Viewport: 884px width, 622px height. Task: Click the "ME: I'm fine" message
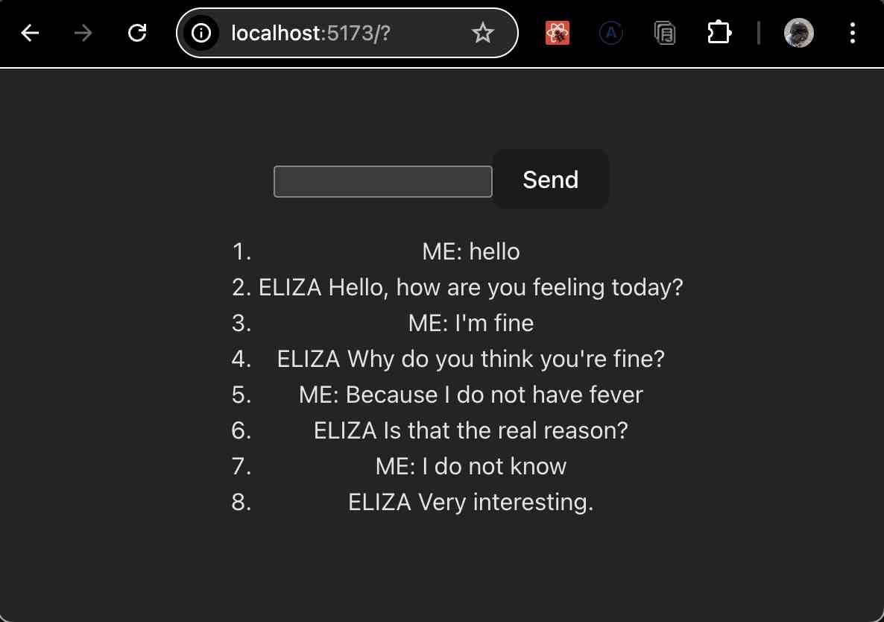[x=471, y=324]
